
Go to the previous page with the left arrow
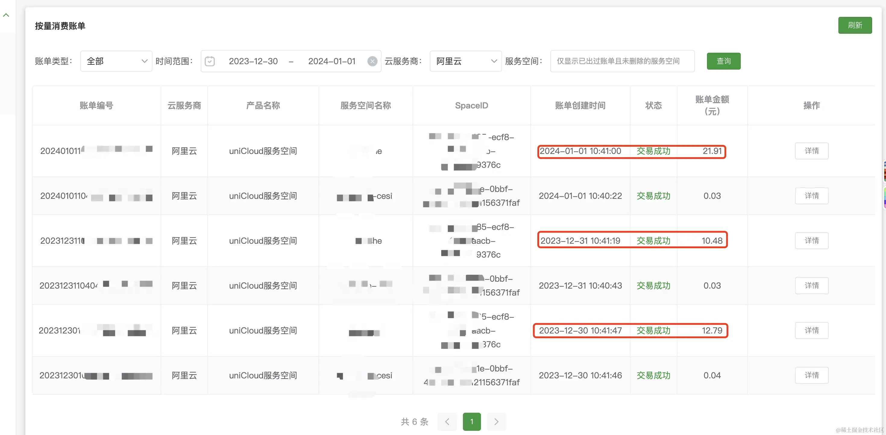pyautogui.click(x=447, y=421)
